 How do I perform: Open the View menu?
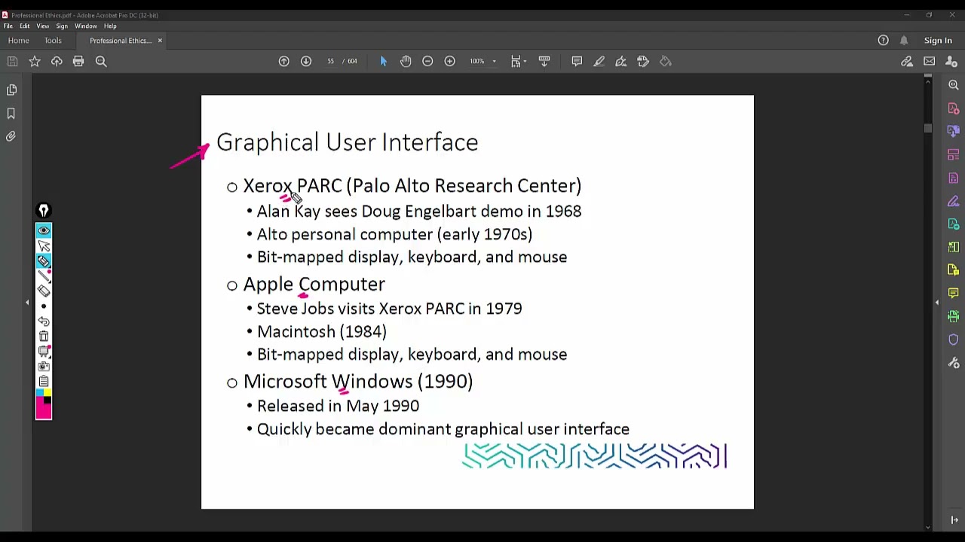pyautogui.click(x=43, y=26)
